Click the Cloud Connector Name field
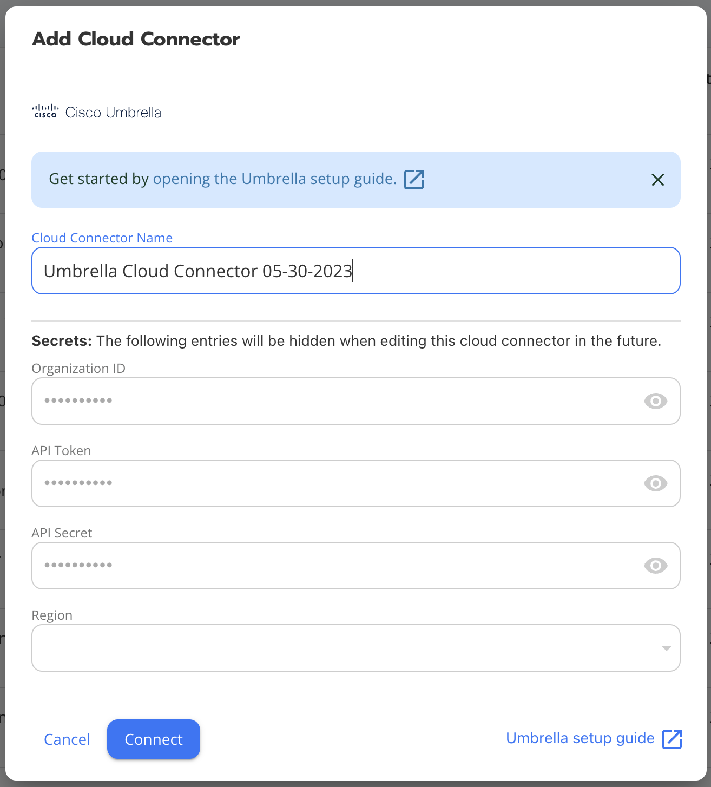Viewport: 711px width, 787px height. click(356, 271)
